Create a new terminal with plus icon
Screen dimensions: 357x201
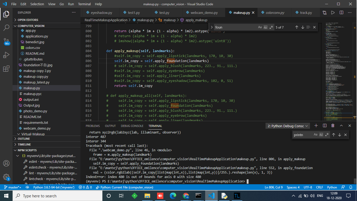316,126
